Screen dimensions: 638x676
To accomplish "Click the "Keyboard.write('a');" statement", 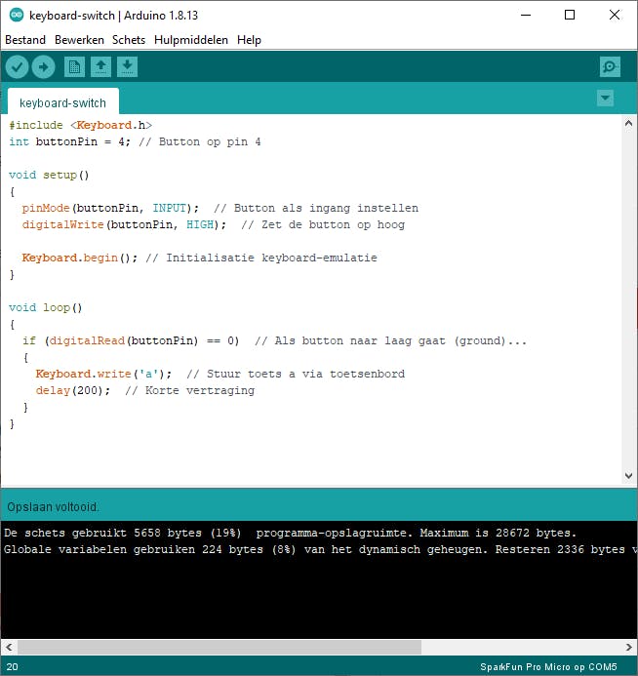I will [x=103, y=374].
